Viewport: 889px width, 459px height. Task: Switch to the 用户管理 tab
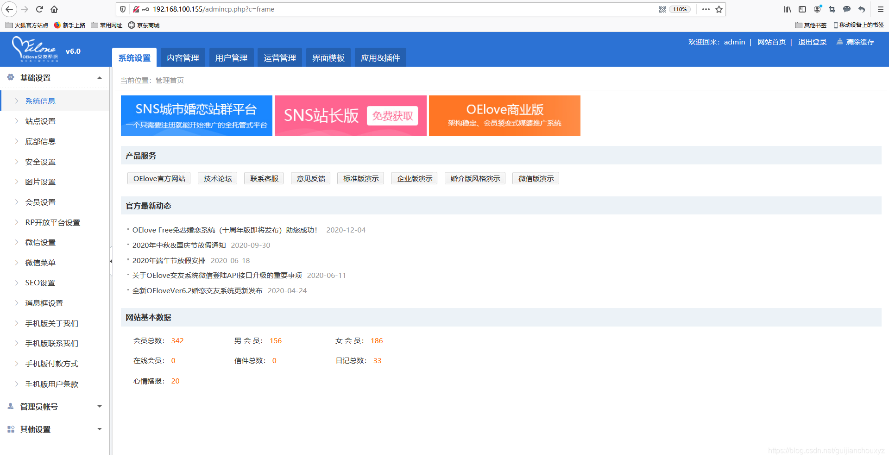coord(232,57)
